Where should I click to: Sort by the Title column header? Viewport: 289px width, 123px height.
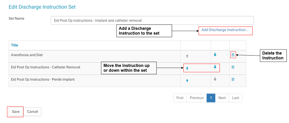tap(15, 45)
